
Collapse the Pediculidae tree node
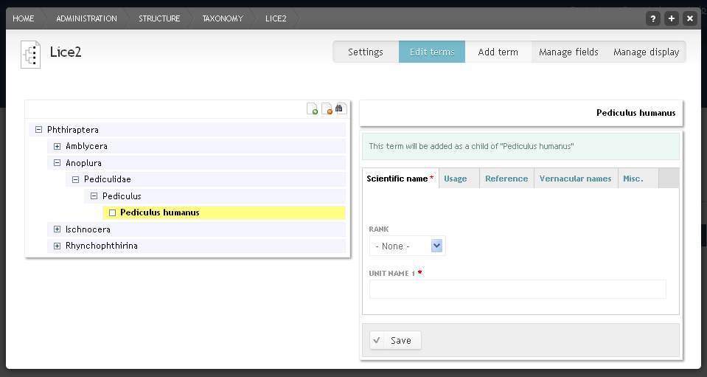coord(75,179)
